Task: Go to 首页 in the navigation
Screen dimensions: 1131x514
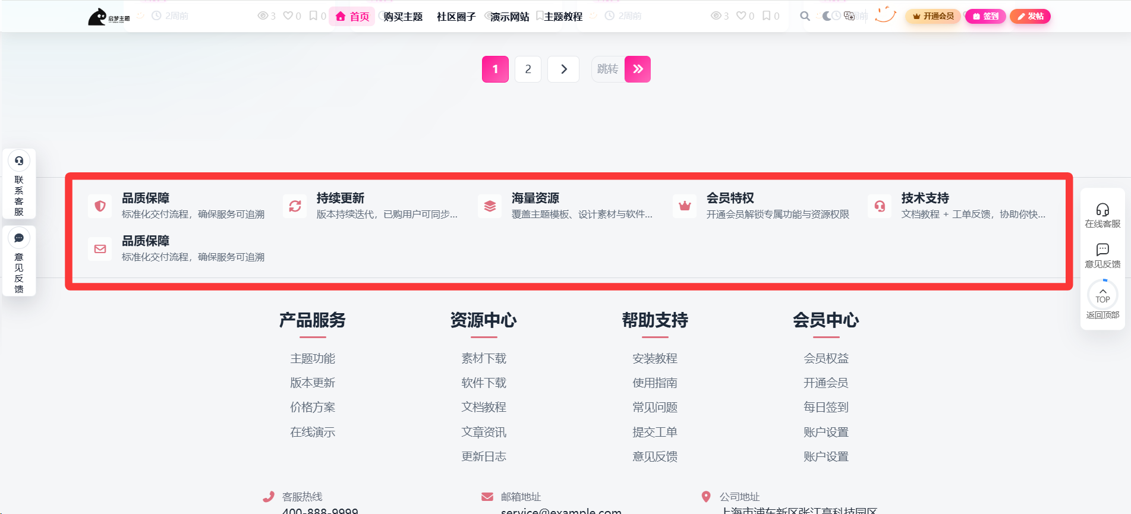Action: (x=352, y=17)
